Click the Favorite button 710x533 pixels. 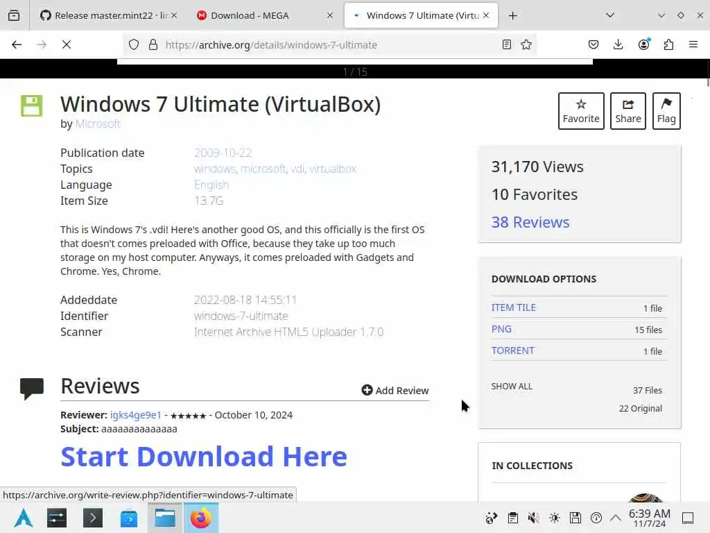point(581,111)
